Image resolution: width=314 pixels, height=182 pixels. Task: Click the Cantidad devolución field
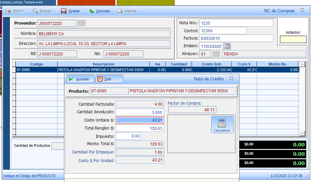(x=140, y=112)
